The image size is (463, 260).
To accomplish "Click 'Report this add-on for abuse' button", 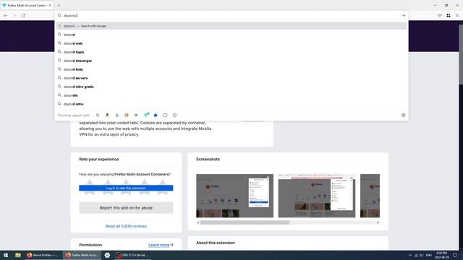I will [126, 208].
